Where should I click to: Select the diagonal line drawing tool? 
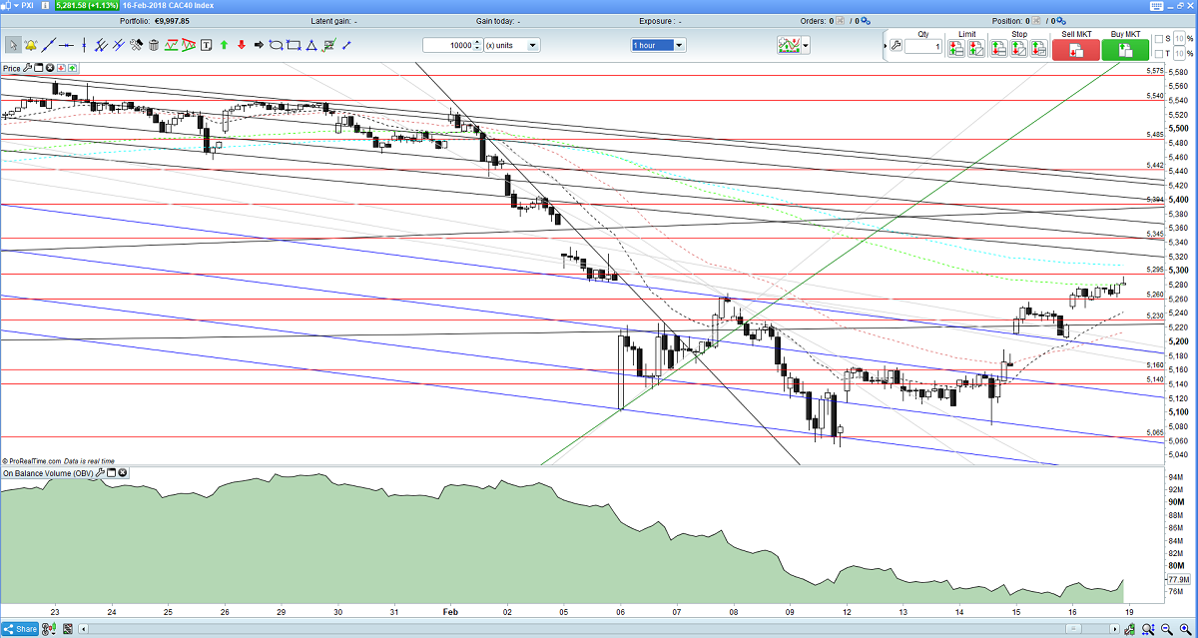coord(48,45)
